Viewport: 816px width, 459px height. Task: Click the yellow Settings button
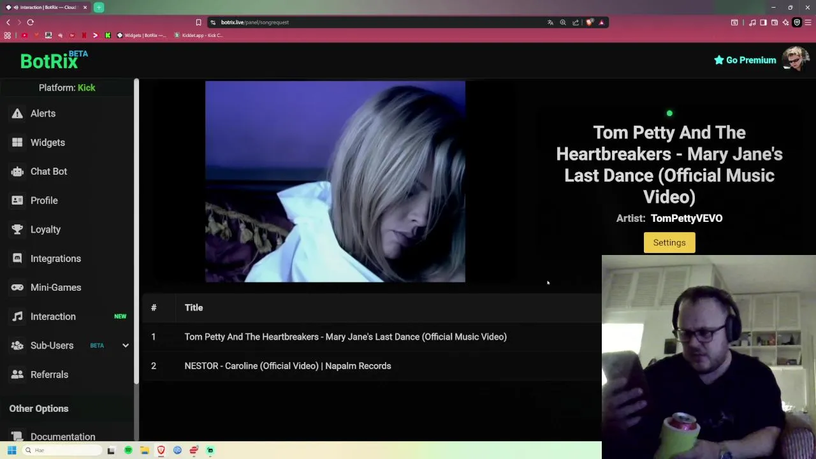coord(669,242)
